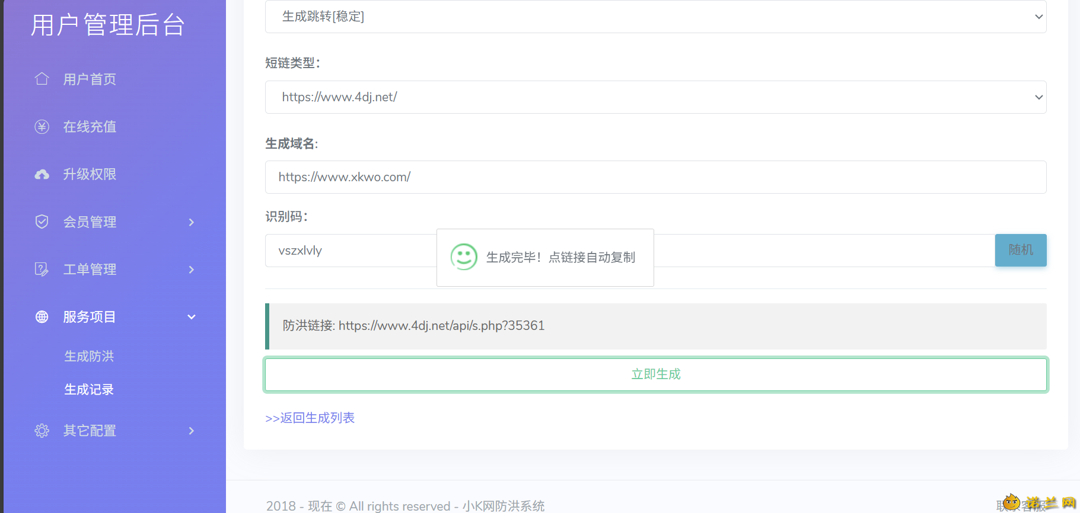This screenshot has height=513, width=1080.
Task: Follow the >>返回生成列表 link
Action: 310,418
